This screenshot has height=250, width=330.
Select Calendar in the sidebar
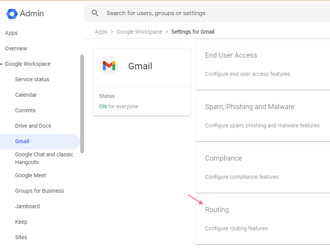pyautogui.click(x=26, y=95)
